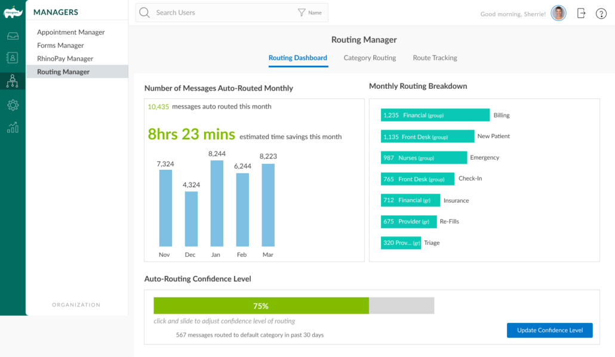Open the Name filter dropdown

coord(310,13)
